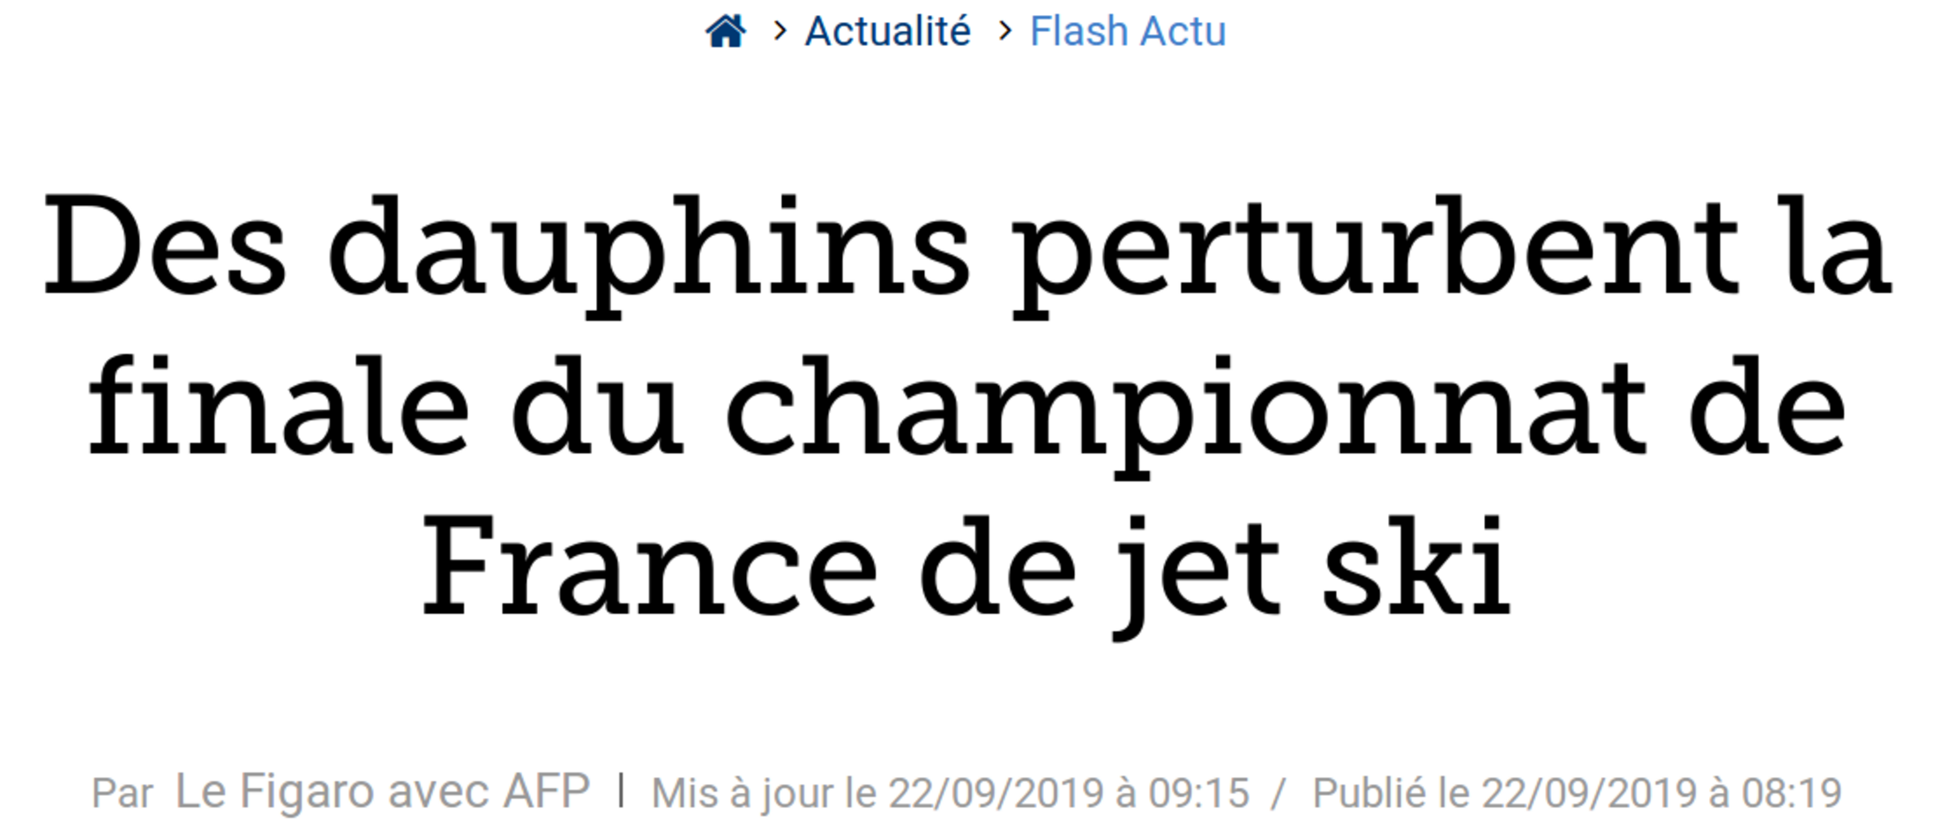1940x837 pixels.
Task: Click the "Par" label in byline
Action: [122, 793]
